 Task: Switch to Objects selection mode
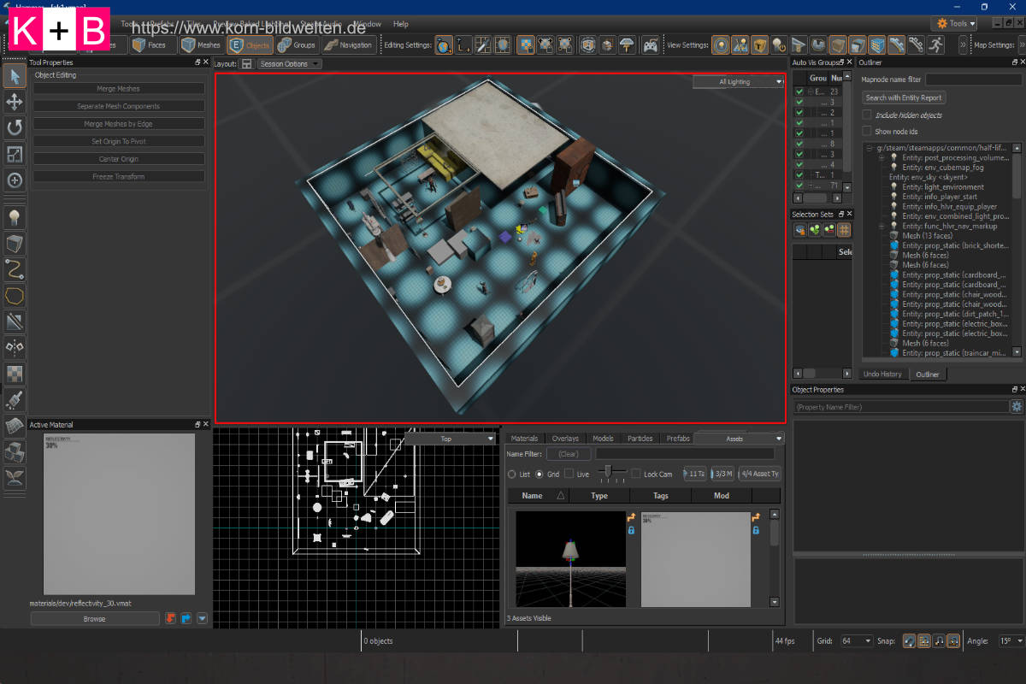250,44
